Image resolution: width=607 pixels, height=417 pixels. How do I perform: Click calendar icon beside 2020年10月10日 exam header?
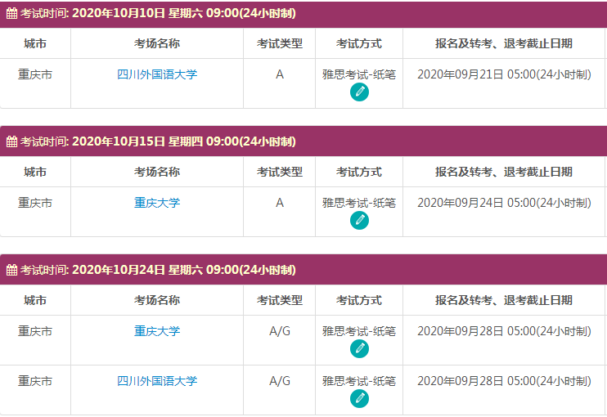(11, 13)
